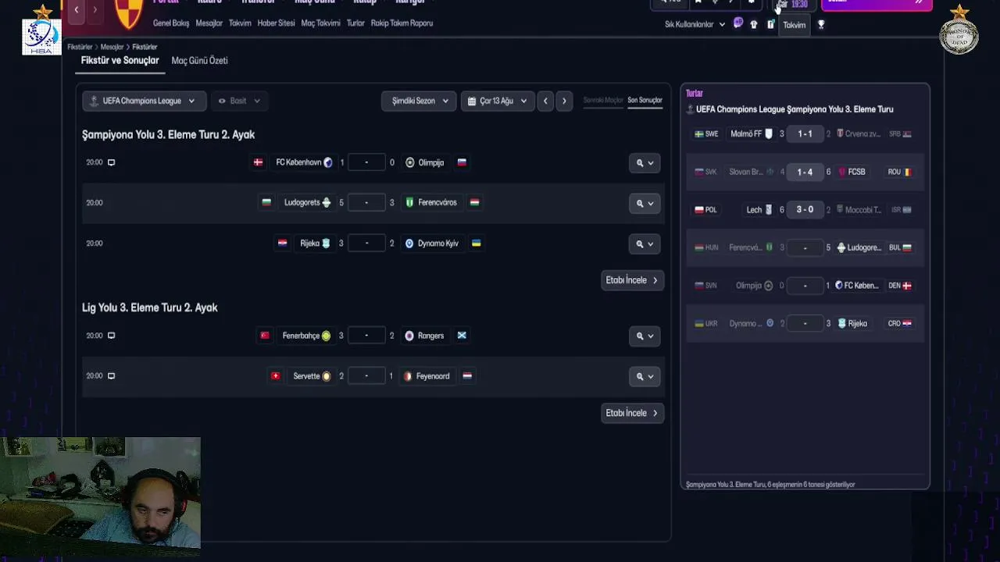
Task: Click Etabı İncele under Şampiyona Yolu fixtures
Action: point(632,280)
